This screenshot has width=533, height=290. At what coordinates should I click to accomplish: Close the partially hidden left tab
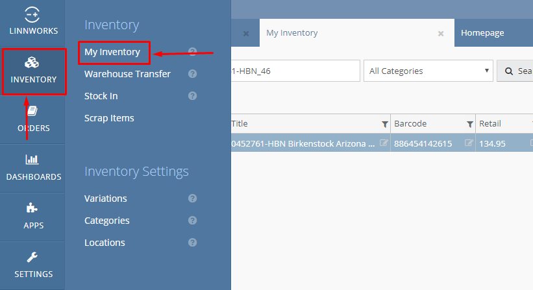point(246,34)
